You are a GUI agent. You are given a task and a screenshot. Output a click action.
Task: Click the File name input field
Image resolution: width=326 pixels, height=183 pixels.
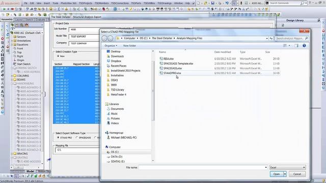(202, 167)
